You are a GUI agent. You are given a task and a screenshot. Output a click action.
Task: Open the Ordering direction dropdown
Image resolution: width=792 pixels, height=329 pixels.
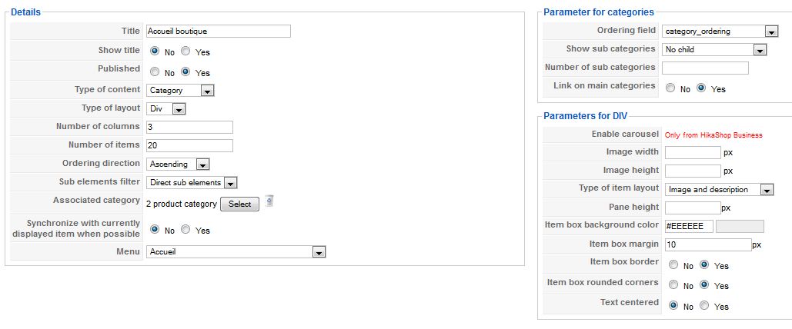point(178,164)
